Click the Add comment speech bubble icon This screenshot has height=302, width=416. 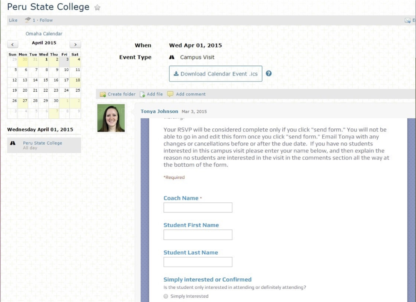[x=170, y=94]
